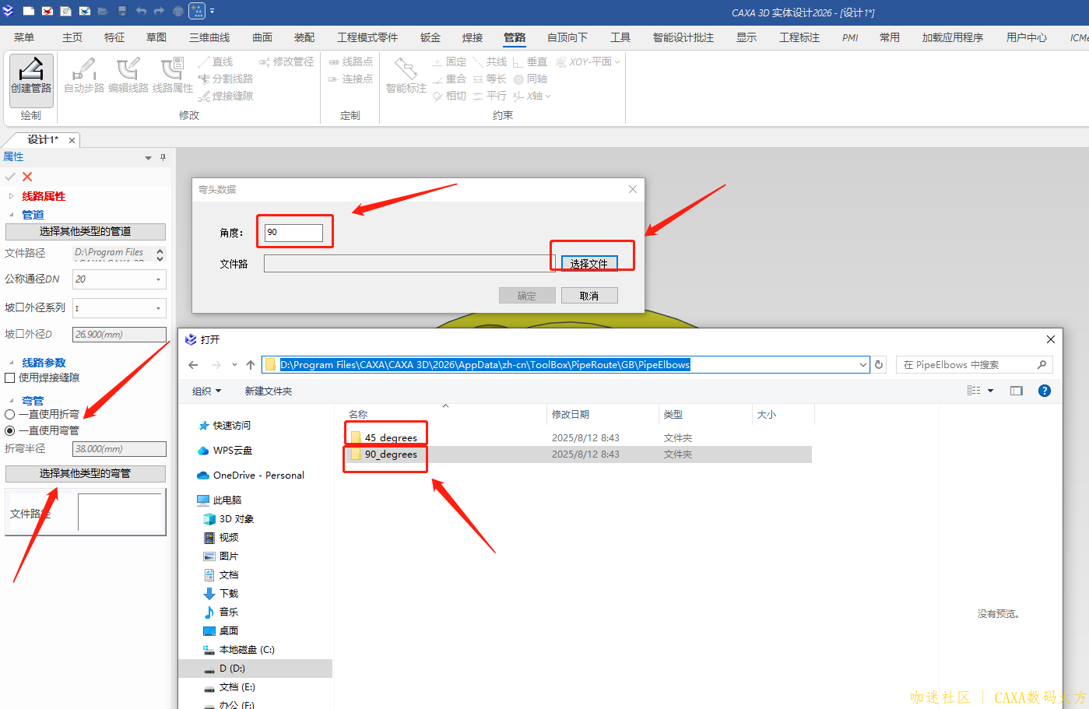Activate the 智能标注 smart dimension tool

pyautogui.click(x=406, y=76)
